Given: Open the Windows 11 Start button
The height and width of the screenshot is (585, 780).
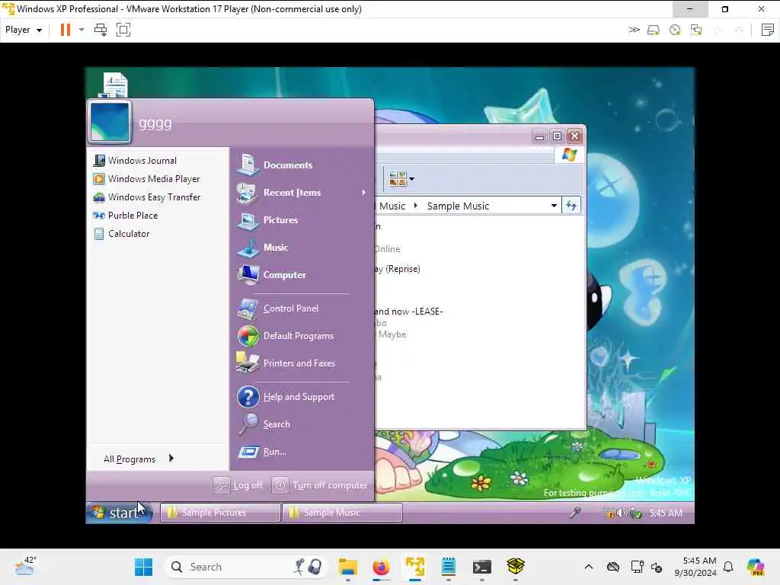Looking at the screenshot, I should [x=144, y=567].
